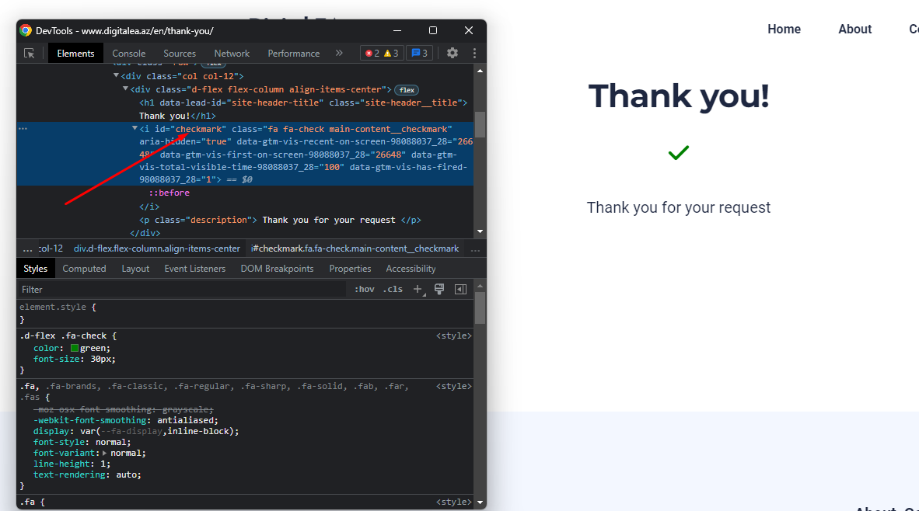Click the Chrome icon in DevTools title bar
Image resolution: width=919 pixels, height=511 pixels.
point(26,30)
